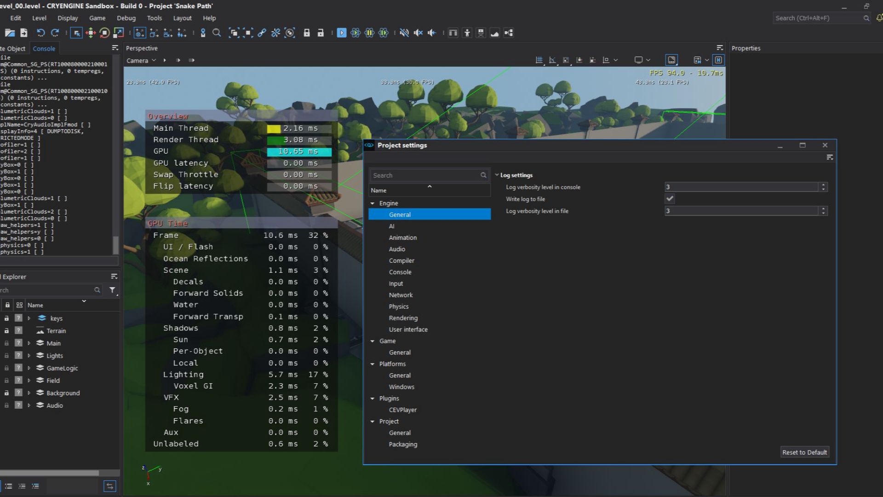Activate the Select objects tool

coord(76,33)
